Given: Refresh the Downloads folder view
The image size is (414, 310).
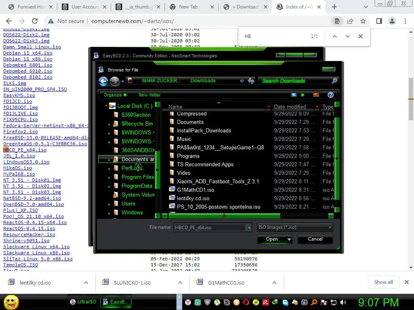Looking at the screenshot, I should (x=251, y=81).
